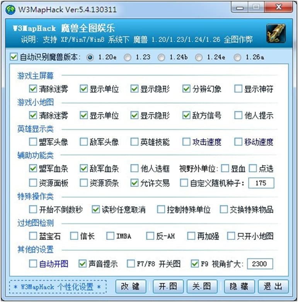Screen dimensions: 298x302
Task: Select the 1.26a version radio button
Action: [237, 58]
